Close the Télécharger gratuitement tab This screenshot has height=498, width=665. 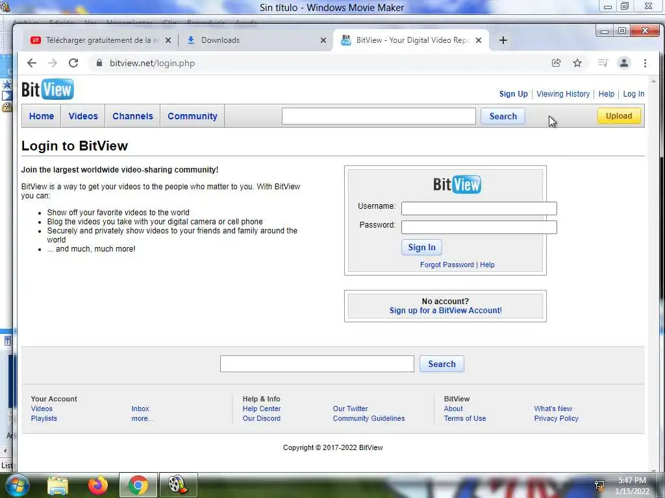click(x=168, y=40)
